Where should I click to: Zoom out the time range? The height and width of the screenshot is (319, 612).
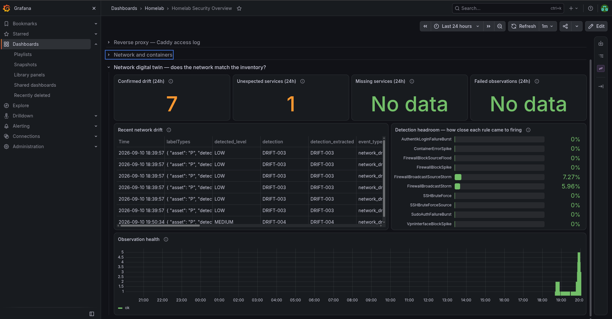point(499,26)
